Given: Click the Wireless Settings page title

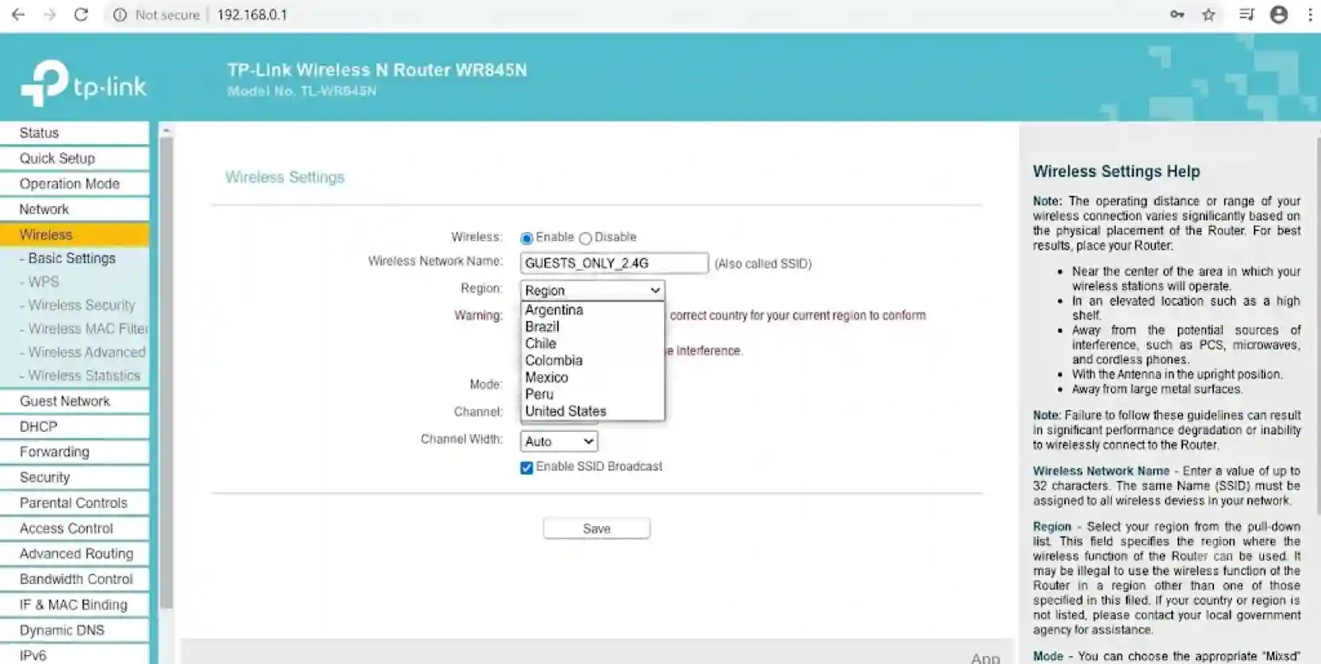Looking at the screenshot, I should (284, 177).
